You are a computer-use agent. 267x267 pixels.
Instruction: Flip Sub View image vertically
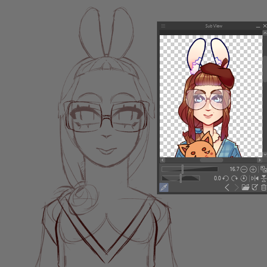click(x=264, y=178)
